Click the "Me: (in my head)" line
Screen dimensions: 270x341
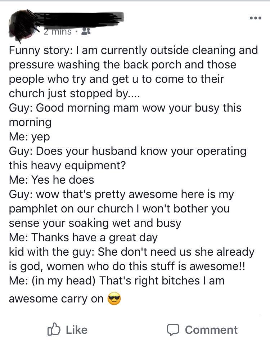[x=117, y=281]
